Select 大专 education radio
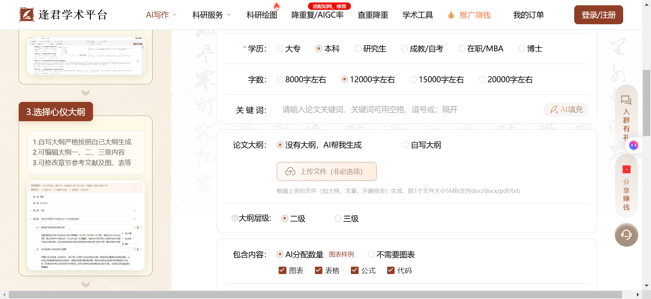This screenshot has height=299, width=651. coord(280,49)
